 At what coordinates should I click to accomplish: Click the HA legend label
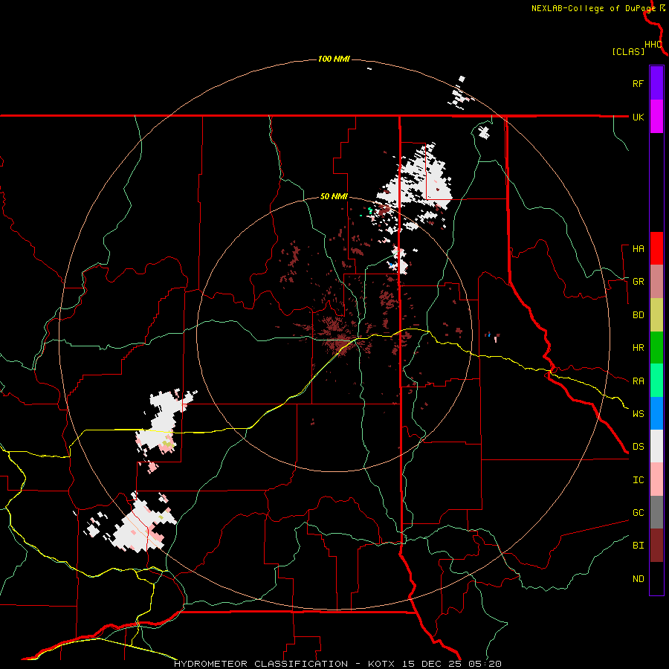[x=638, y=249]
